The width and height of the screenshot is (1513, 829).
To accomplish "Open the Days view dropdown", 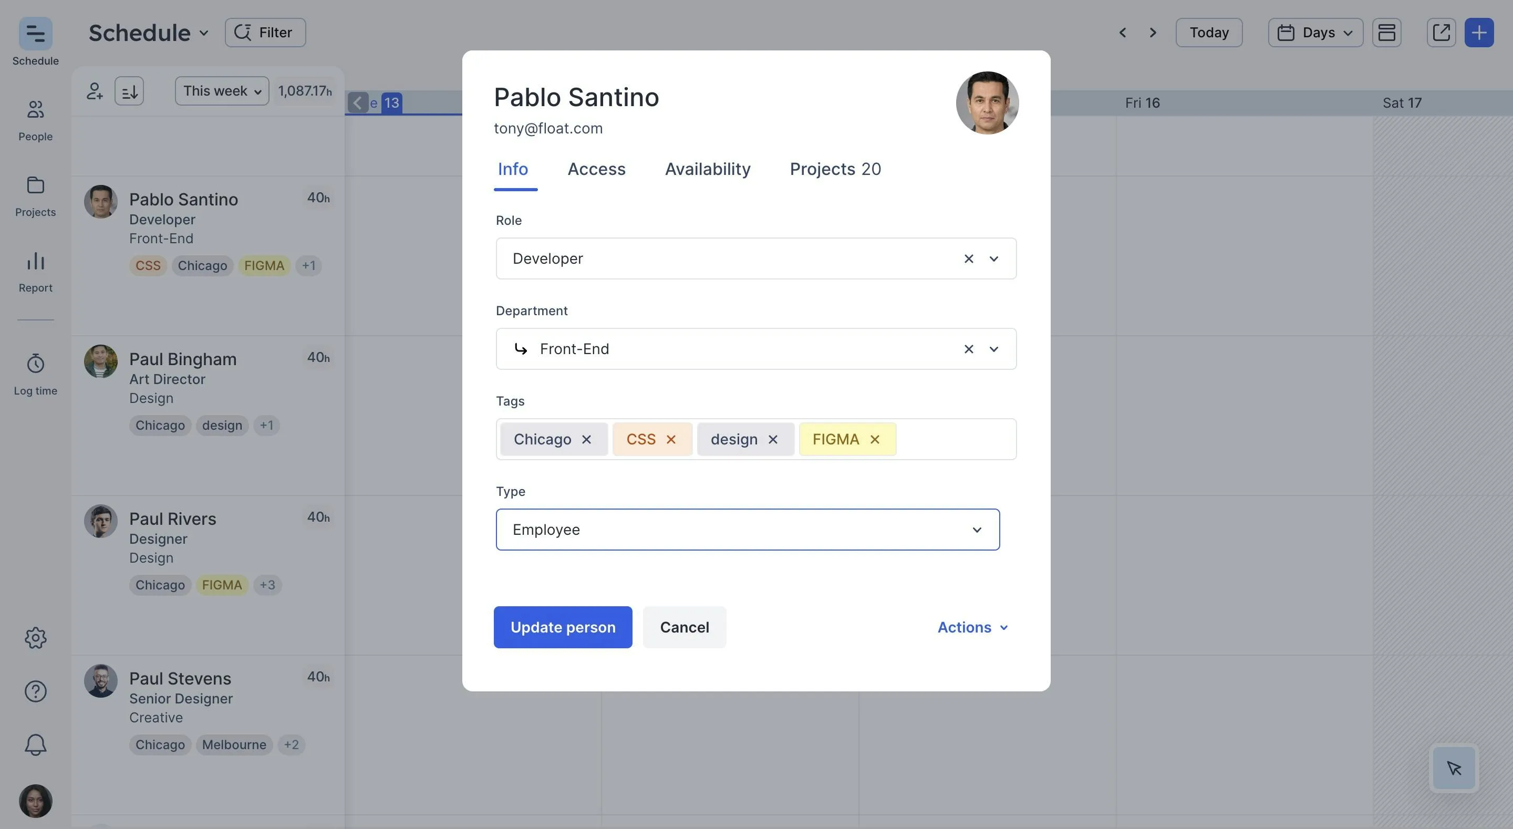I will pyautogui.click(x=1315, y=33).
